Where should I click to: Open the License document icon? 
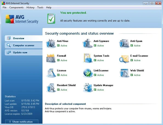coord(51,73)
